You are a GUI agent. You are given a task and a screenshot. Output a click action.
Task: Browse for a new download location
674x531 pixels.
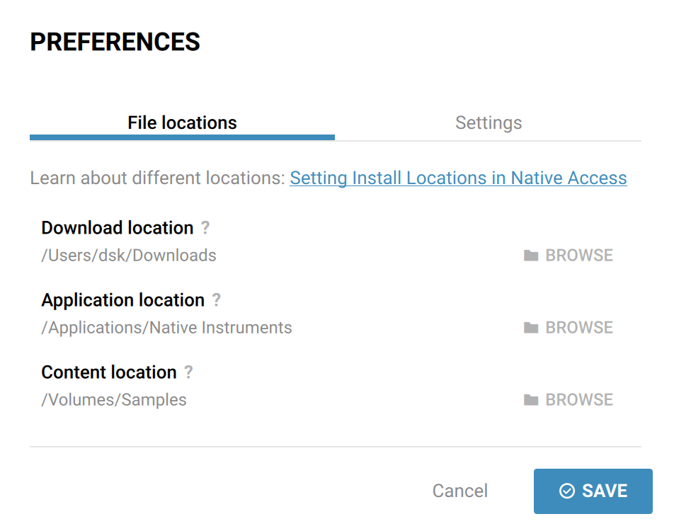point(569,256)
